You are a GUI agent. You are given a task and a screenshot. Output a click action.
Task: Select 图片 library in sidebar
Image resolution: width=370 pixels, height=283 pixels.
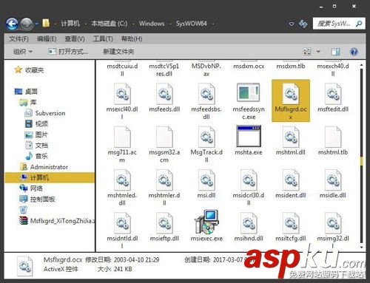(x=36, y=134)
